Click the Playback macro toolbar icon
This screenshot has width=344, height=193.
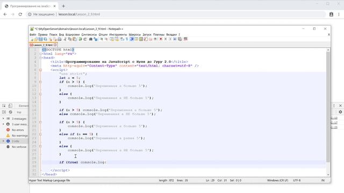coord(170,39)
